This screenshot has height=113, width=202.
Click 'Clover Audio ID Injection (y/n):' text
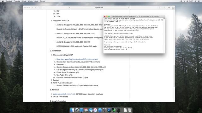pyautogui.click(x=68, y=72)
